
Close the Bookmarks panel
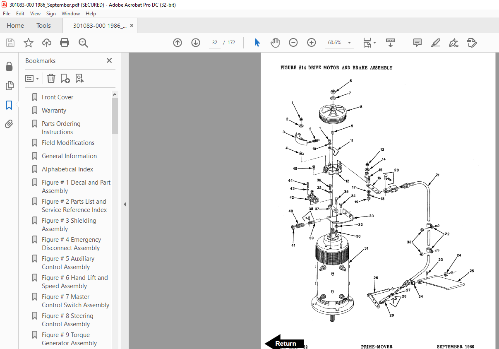[x=109, y=60]
